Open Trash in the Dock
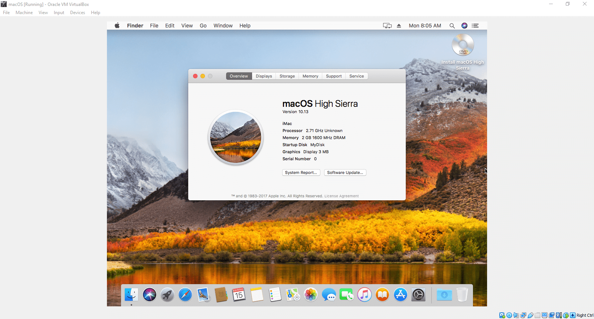Screen dimensions: 594x319 point(462,295)
